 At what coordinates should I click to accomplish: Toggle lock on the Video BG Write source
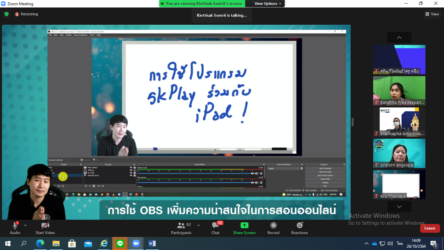pos(135,175)
